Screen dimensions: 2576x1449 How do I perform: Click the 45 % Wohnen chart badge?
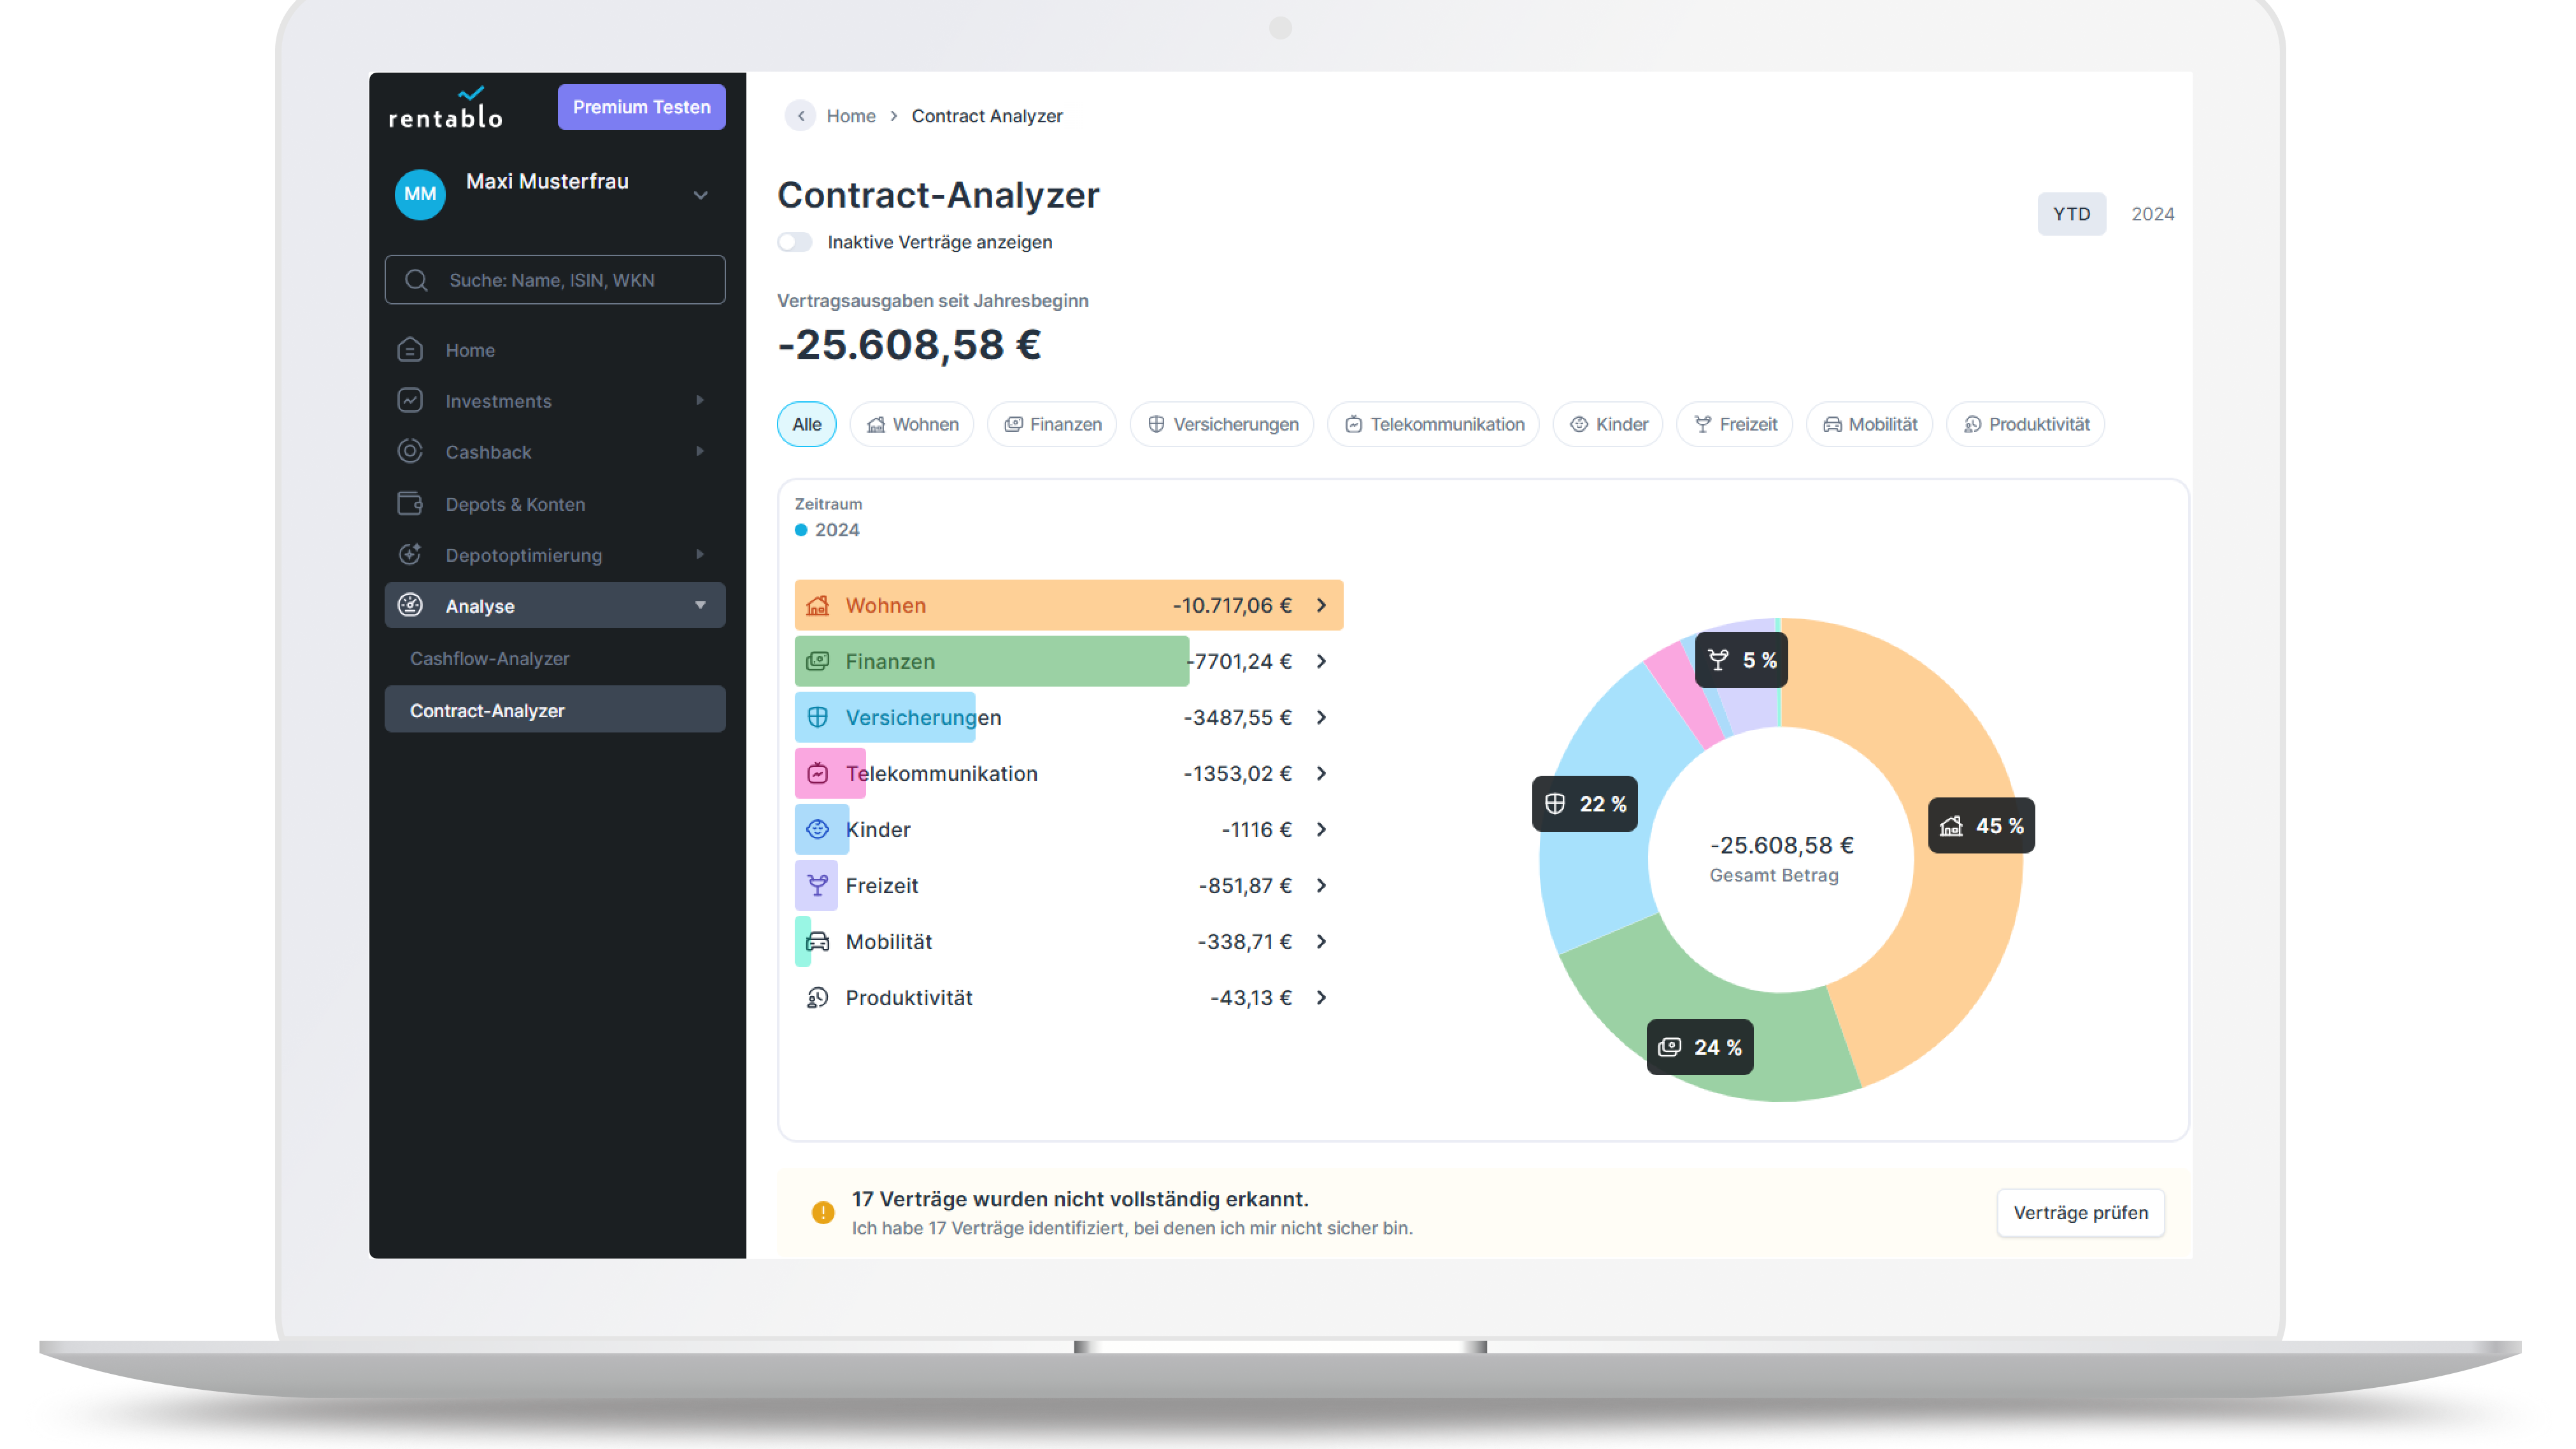click(1982, 826)
